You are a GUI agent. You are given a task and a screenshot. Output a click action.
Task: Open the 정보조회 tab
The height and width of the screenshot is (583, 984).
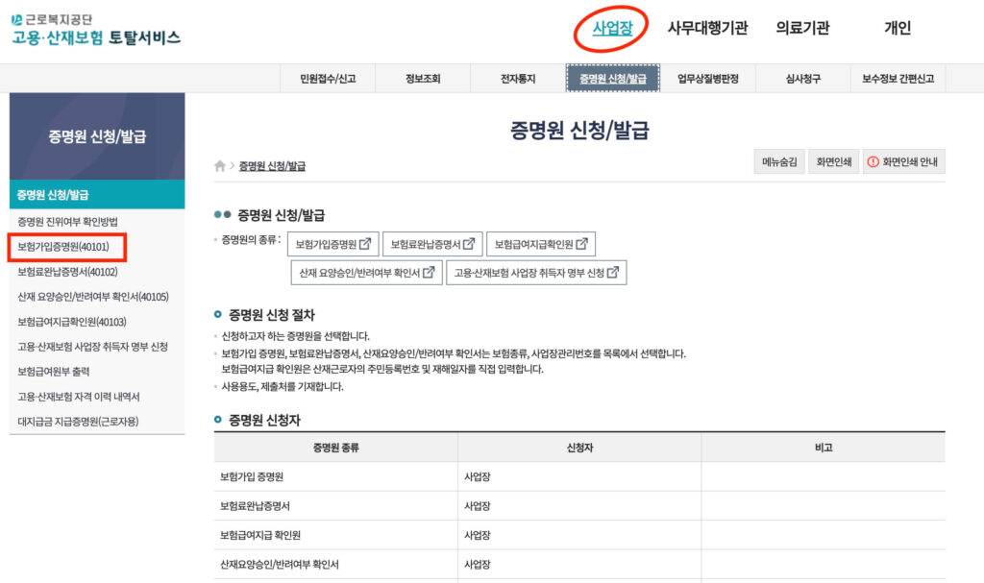[x=423, y=79]
